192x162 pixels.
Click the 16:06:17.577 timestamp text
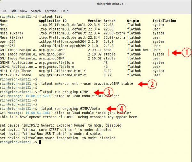[37, 96]
